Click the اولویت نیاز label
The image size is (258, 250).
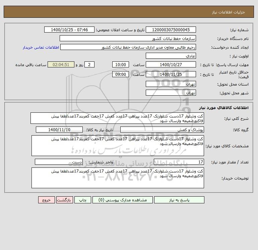[239, 56]
